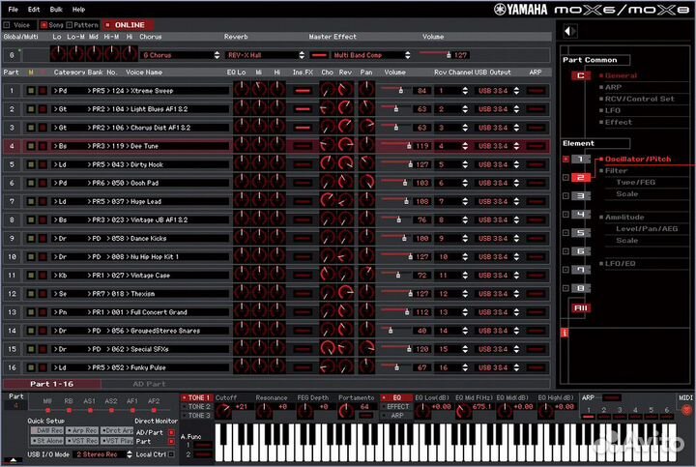The image size is (696, 467).
Task: Select Voice mode
Action: 16,25
